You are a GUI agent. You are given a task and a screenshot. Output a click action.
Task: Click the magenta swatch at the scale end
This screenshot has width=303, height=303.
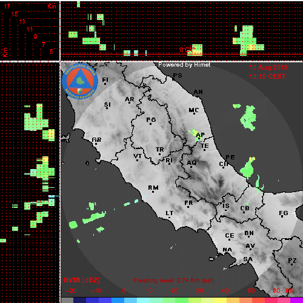[x=296, y=300]
